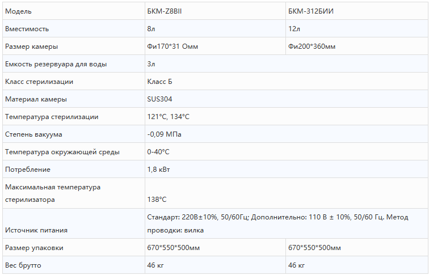Click the 138°C maximum temperature value
429x275 pixels.
pos(157,199)
